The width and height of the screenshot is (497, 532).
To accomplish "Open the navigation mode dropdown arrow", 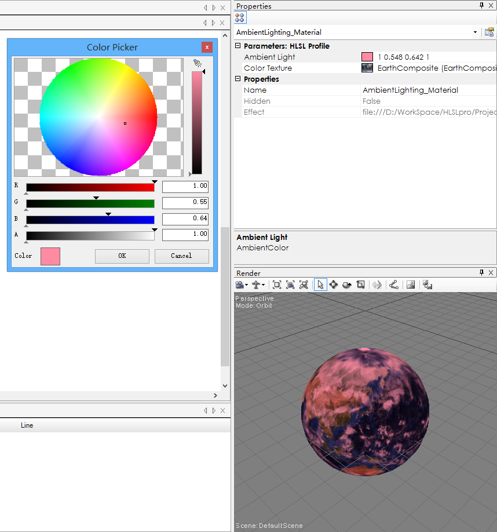I will point(263,285).
